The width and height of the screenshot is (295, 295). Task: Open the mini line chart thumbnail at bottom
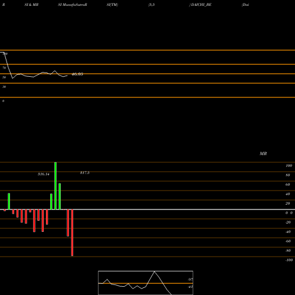[x=146, y=283]
